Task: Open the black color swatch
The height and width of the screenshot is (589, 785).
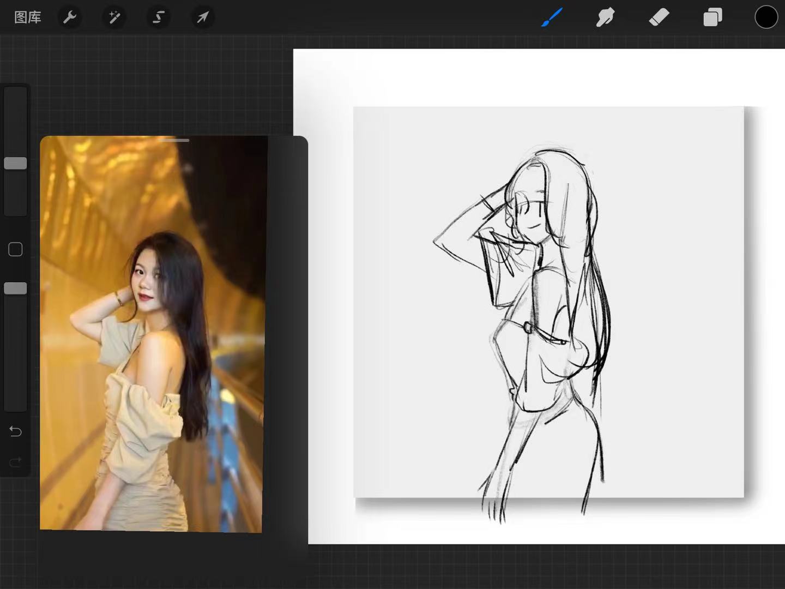Action: pos(766,17)
